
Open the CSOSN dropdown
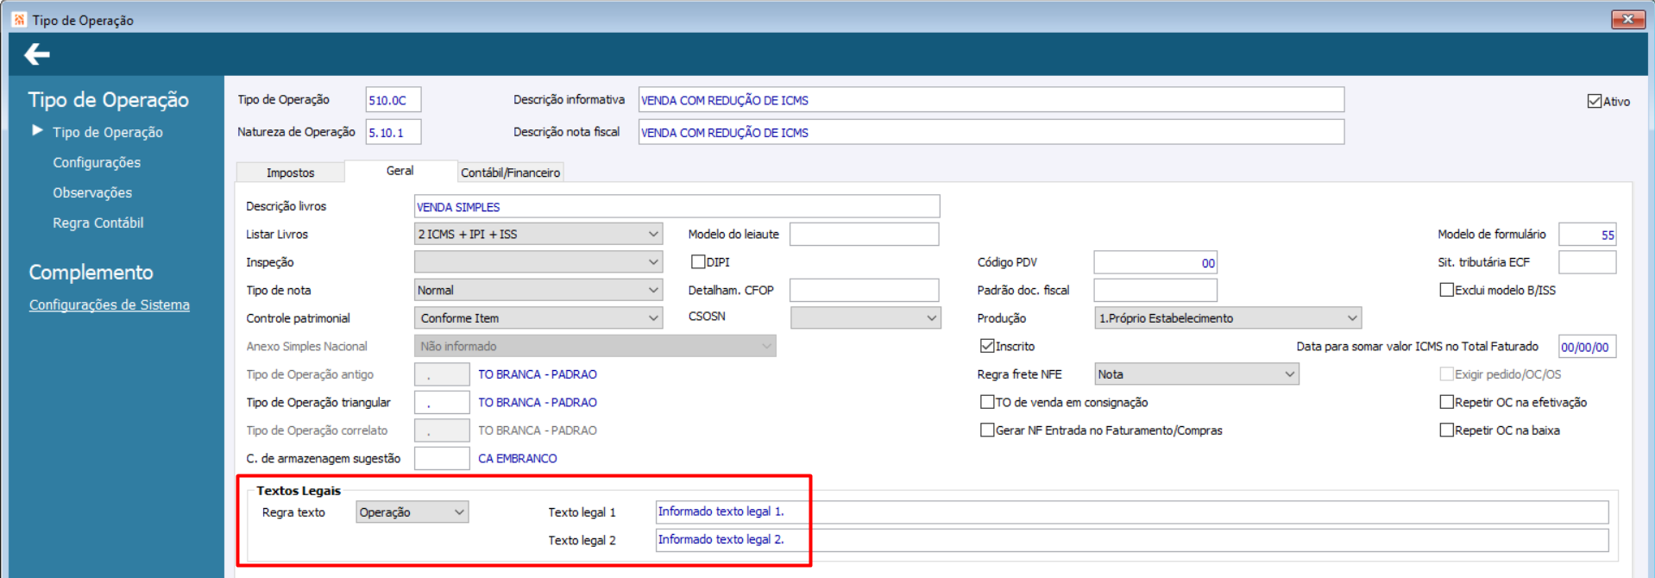tap(865, 317)
